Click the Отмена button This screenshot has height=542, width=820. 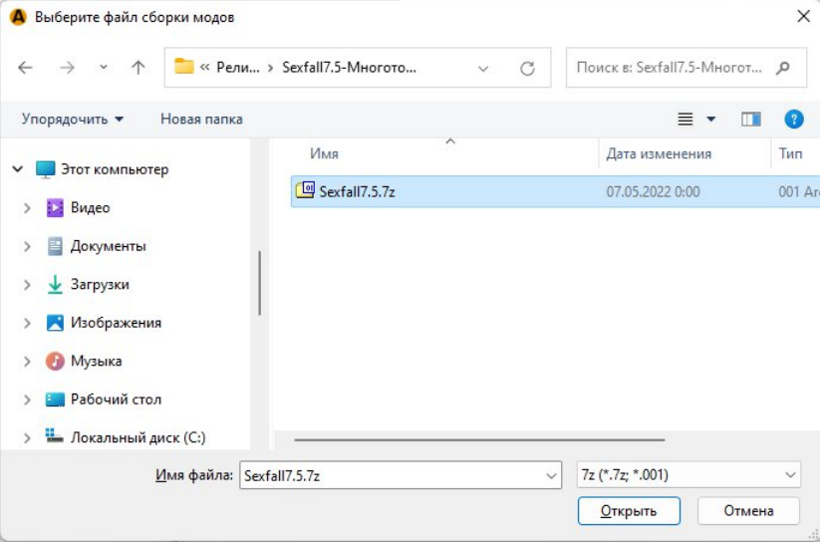click(748, 511)
